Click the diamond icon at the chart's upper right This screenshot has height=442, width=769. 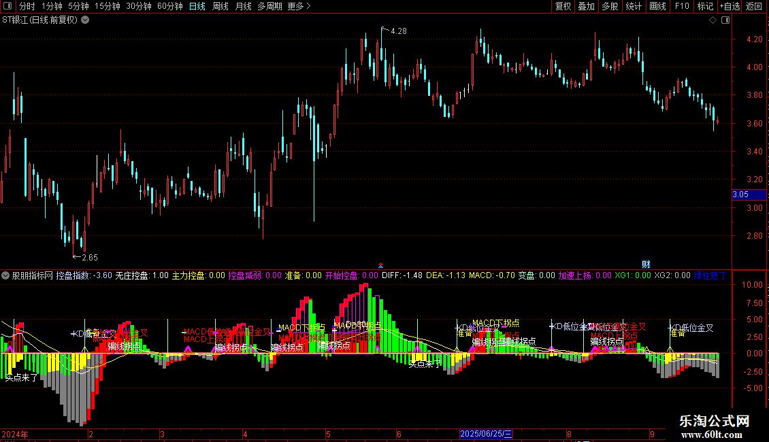coord(713,20)
